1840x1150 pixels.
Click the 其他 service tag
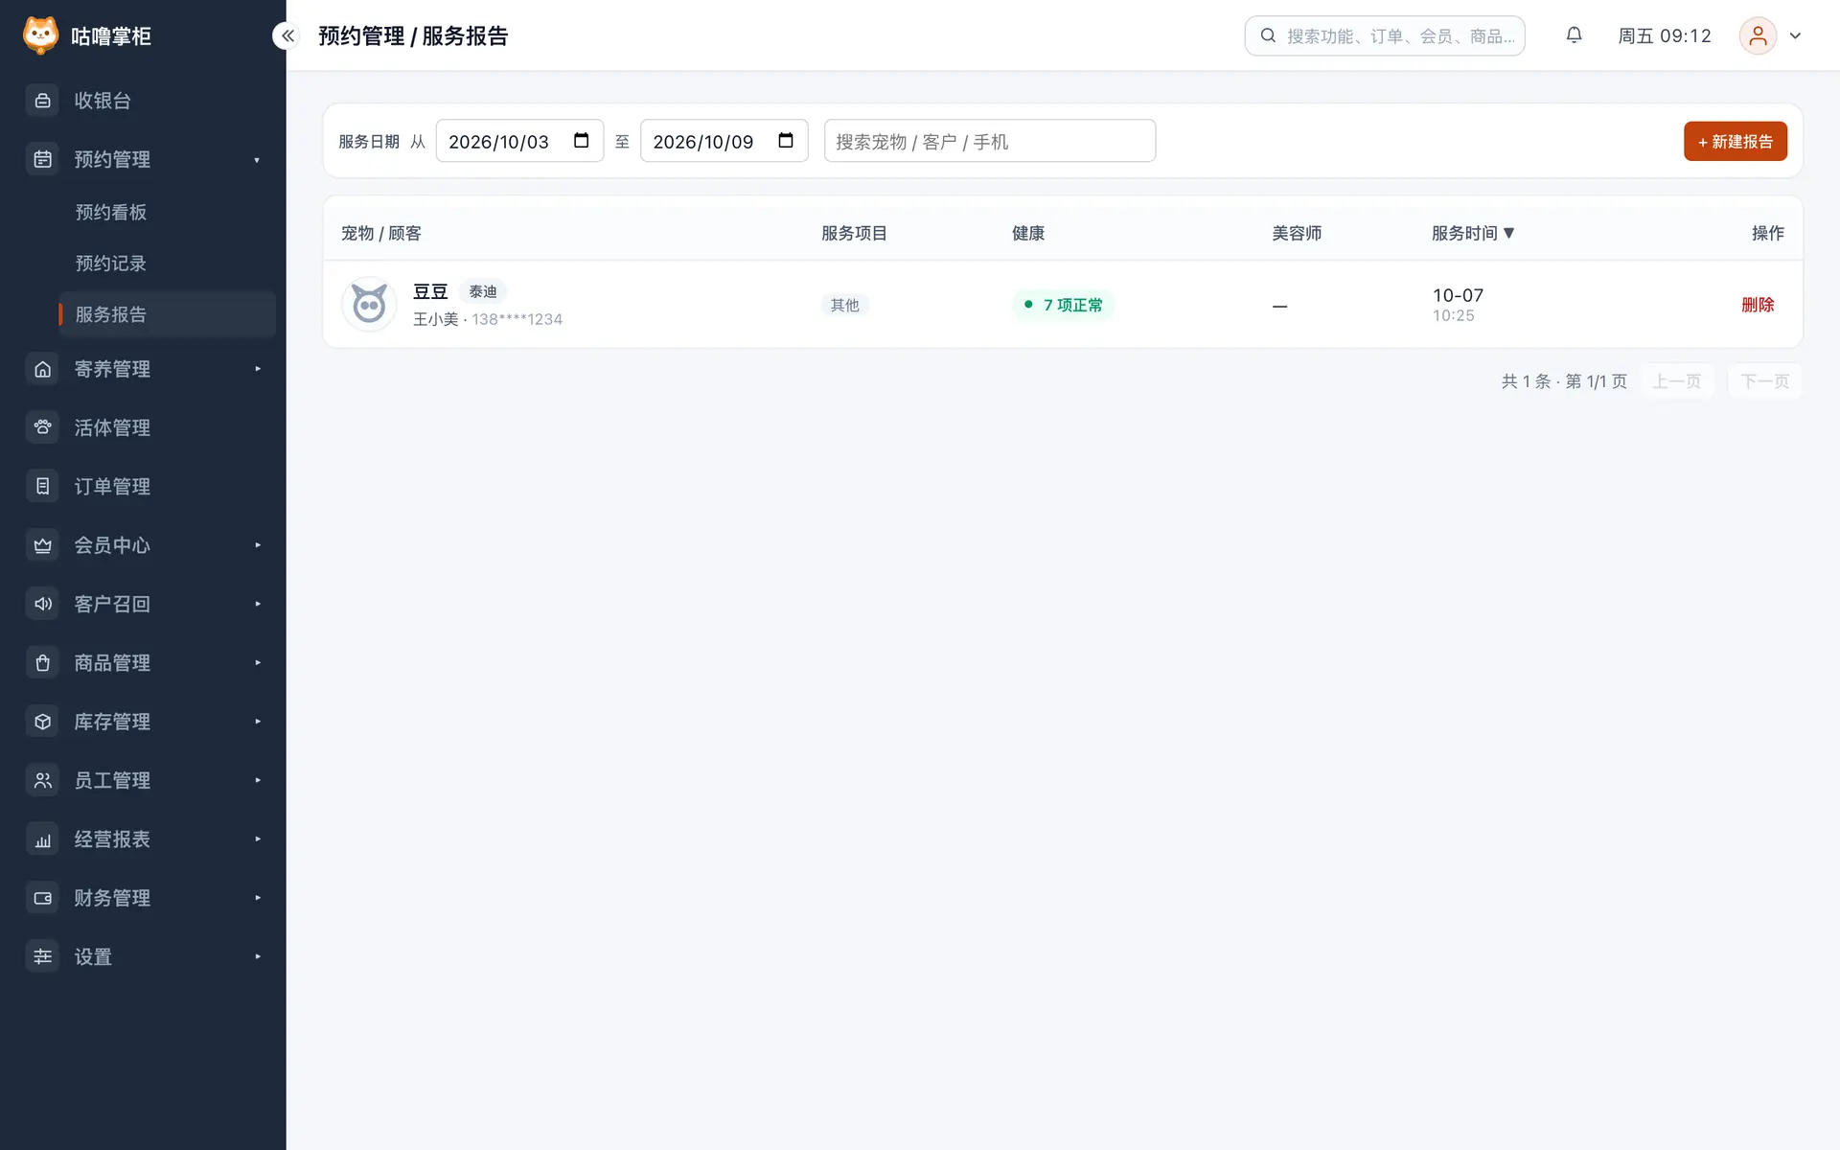point(844,305)
